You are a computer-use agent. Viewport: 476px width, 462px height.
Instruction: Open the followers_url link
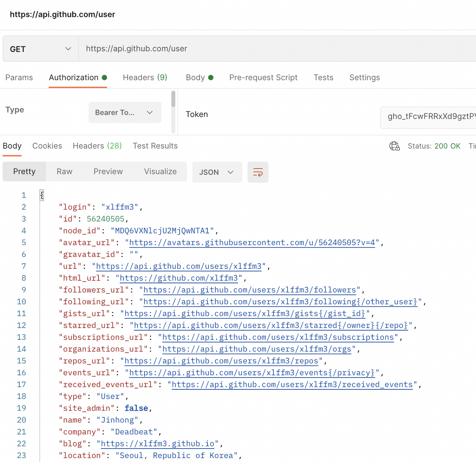click(250, 290)
